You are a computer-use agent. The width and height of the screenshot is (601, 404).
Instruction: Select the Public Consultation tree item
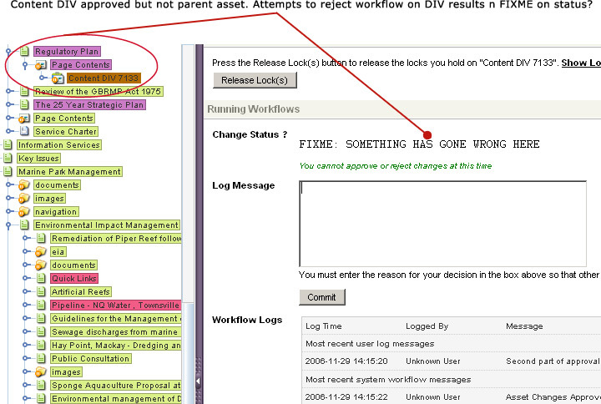coord(90,358)
